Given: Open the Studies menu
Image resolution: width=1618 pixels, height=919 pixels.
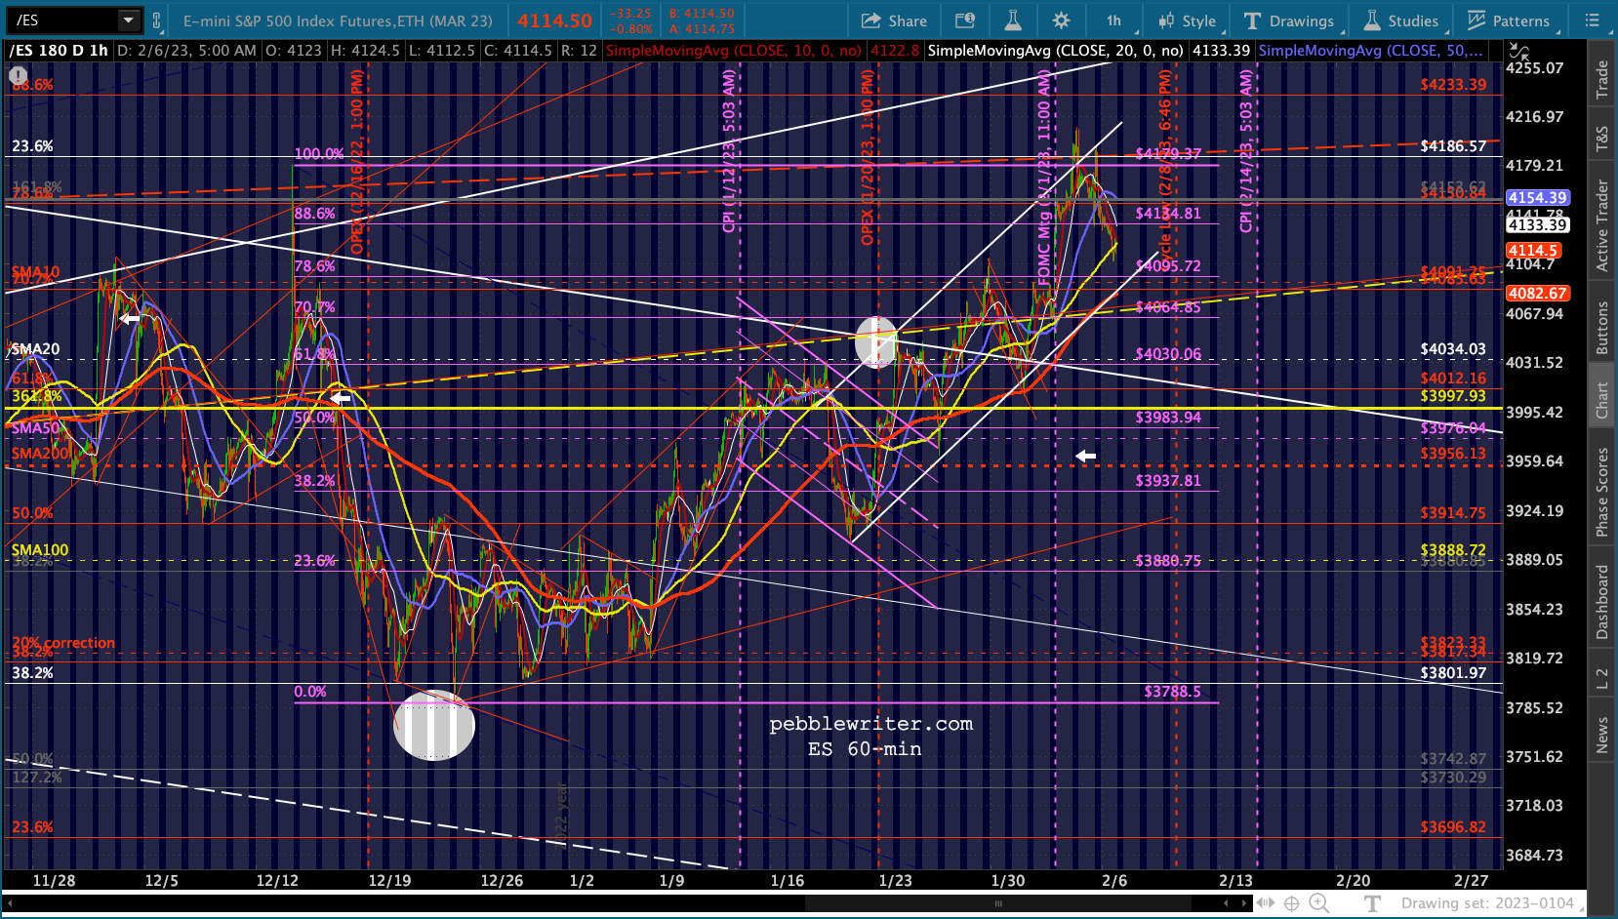Looking at the screenshot, I should pyautogui.click(x=1400, y=20).
